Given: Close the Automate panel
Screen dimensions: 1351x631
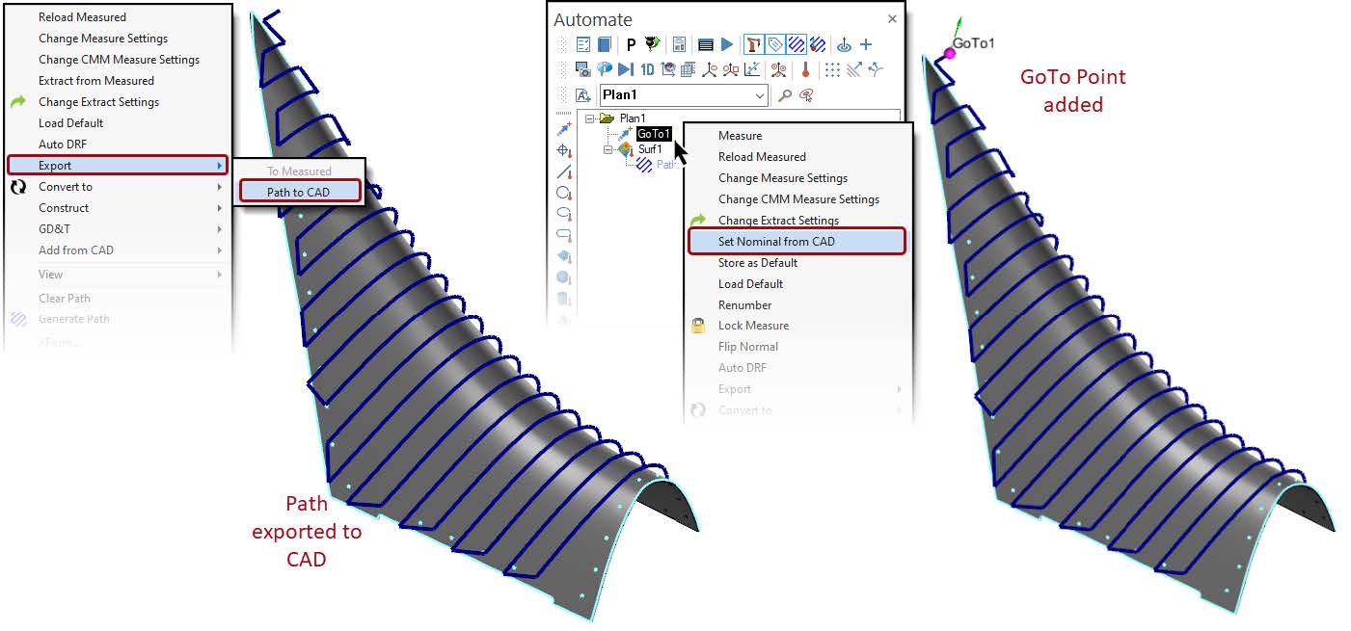Looking at the screenshot, I should pos(892,18).
